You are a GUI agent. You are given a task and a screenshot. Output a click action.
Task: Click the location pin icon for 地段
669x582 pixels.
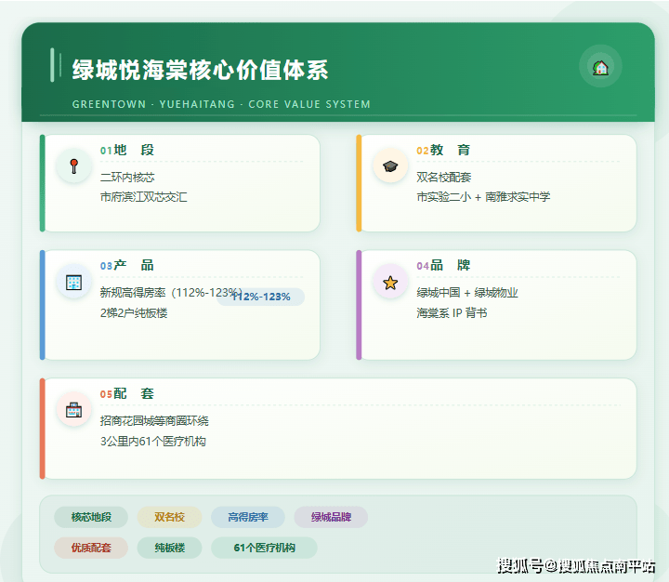click(73, 166)
